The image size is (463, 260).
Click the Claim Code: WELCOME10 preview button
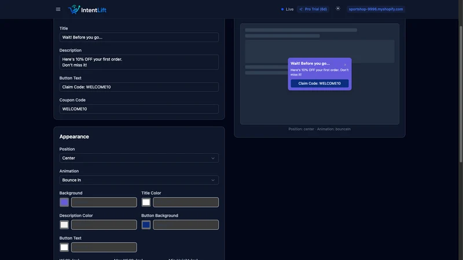(x=319, y=83)
